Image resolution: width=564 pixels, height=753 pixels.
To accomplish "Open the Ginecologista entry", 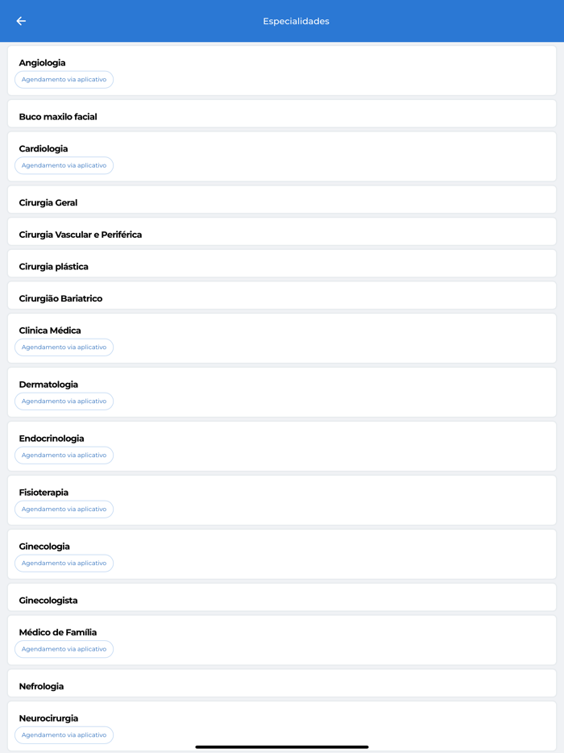I will 48,601.
